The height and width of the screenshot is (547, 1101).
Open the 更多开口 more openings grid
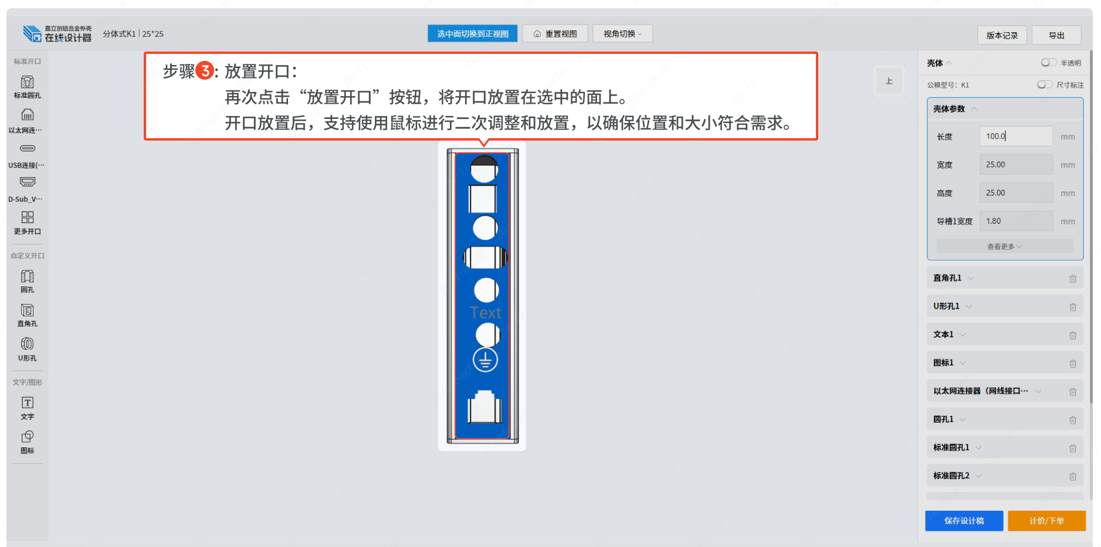(27, 223)
